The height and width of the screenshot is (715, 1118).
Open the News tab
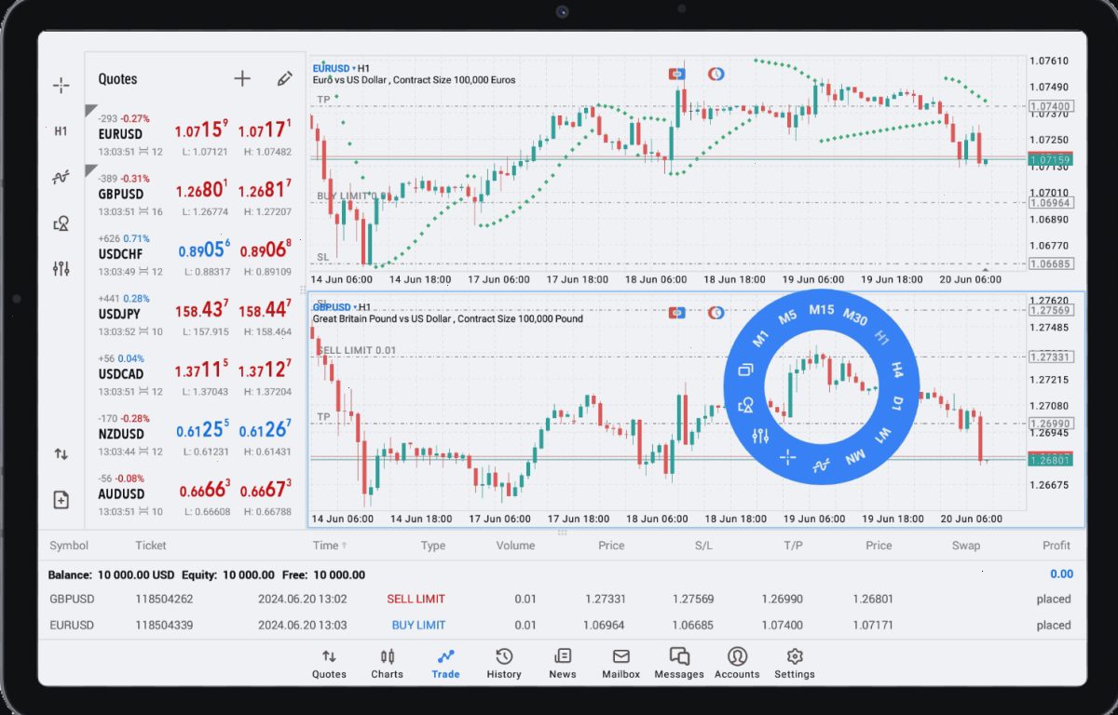click(x=563, y=663)
